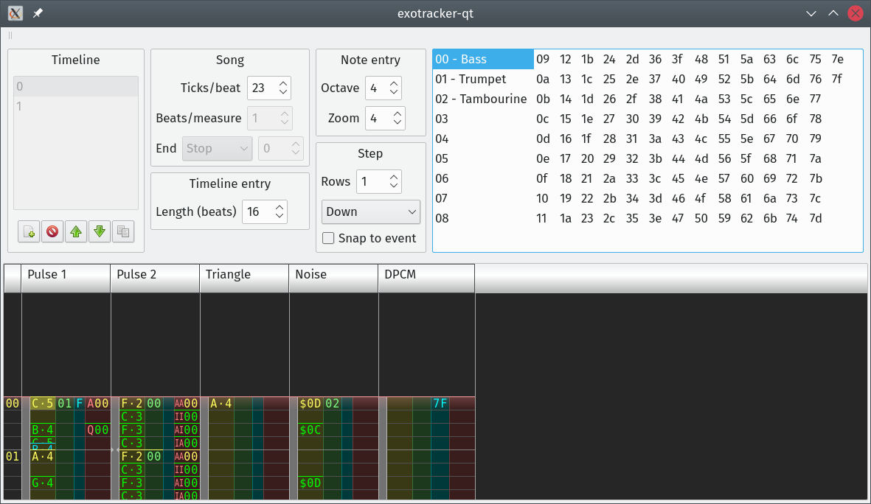Select instrument 01 - Trumpet
The image size is (871, 504).
pyautogui.click(x=482, y=79)
